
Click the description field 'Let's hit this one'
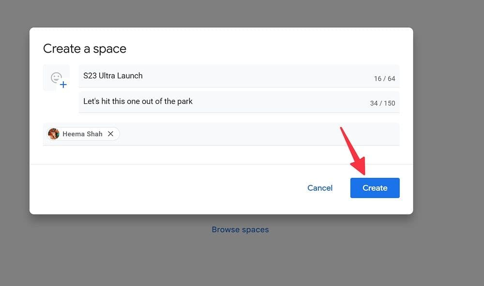218,101
